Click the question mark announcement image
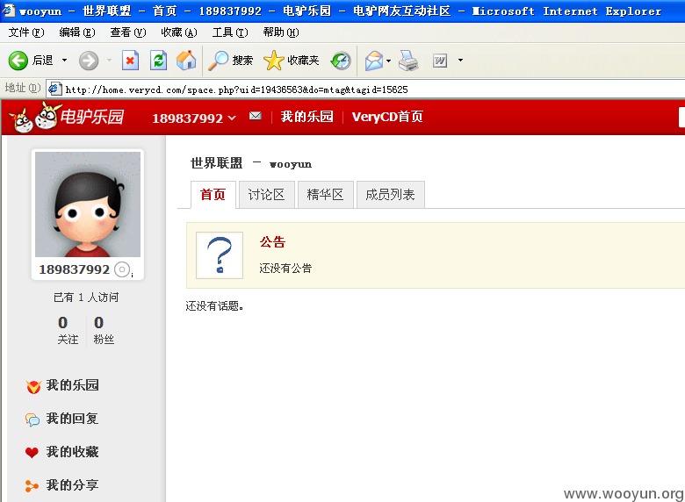Image resolution: width=685 pixels, height=502 pixels. (x=220, y=255)
